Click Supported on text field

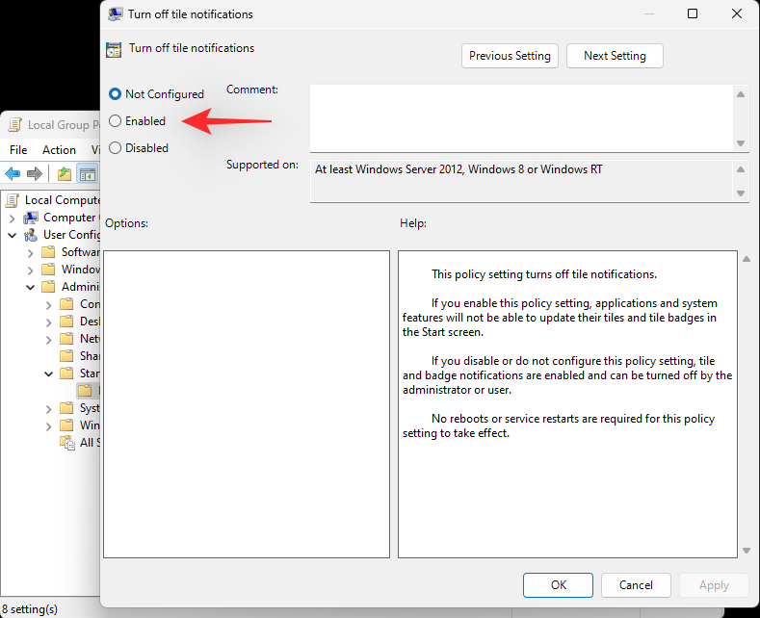pos(522,181)
